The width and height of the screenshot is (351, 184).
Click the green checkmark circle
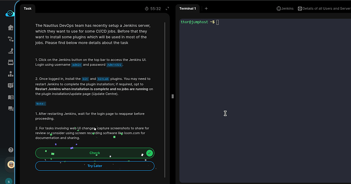coord(150,153)
